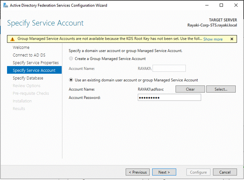Select the Specify Service Account step
This screenshot has width=244, height=180.
[34, 70]
